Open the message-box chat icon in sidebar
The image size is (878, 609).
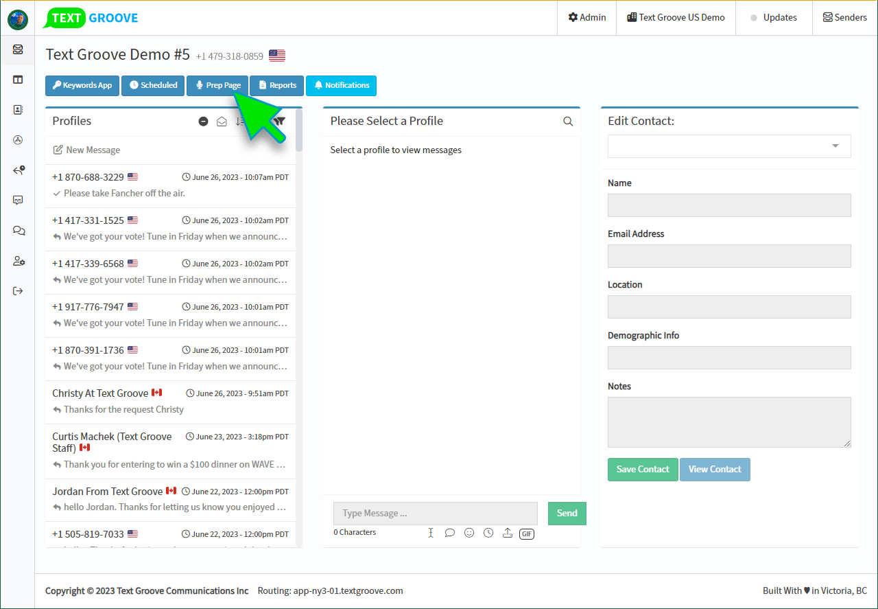tap(18, 200)
